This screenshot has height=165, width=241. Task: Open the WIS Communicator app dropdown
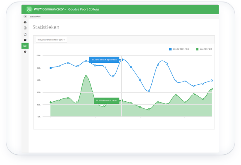click(50, 9)
